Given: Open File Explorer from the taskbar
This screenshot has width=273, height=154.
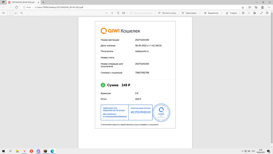Looking at the screenshot, I should (17, 151).
